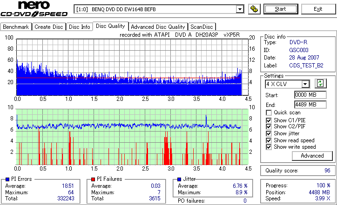Click the PI Failures Average value 0.03
Image resolution: width=337 pixels, height=205 pixels.
point(155,185)
